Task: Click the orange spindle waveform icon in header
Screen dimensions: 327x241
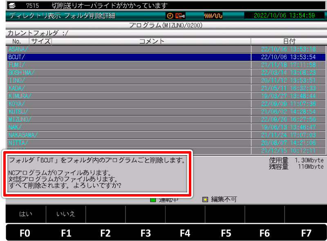Action: pos(213,15)
